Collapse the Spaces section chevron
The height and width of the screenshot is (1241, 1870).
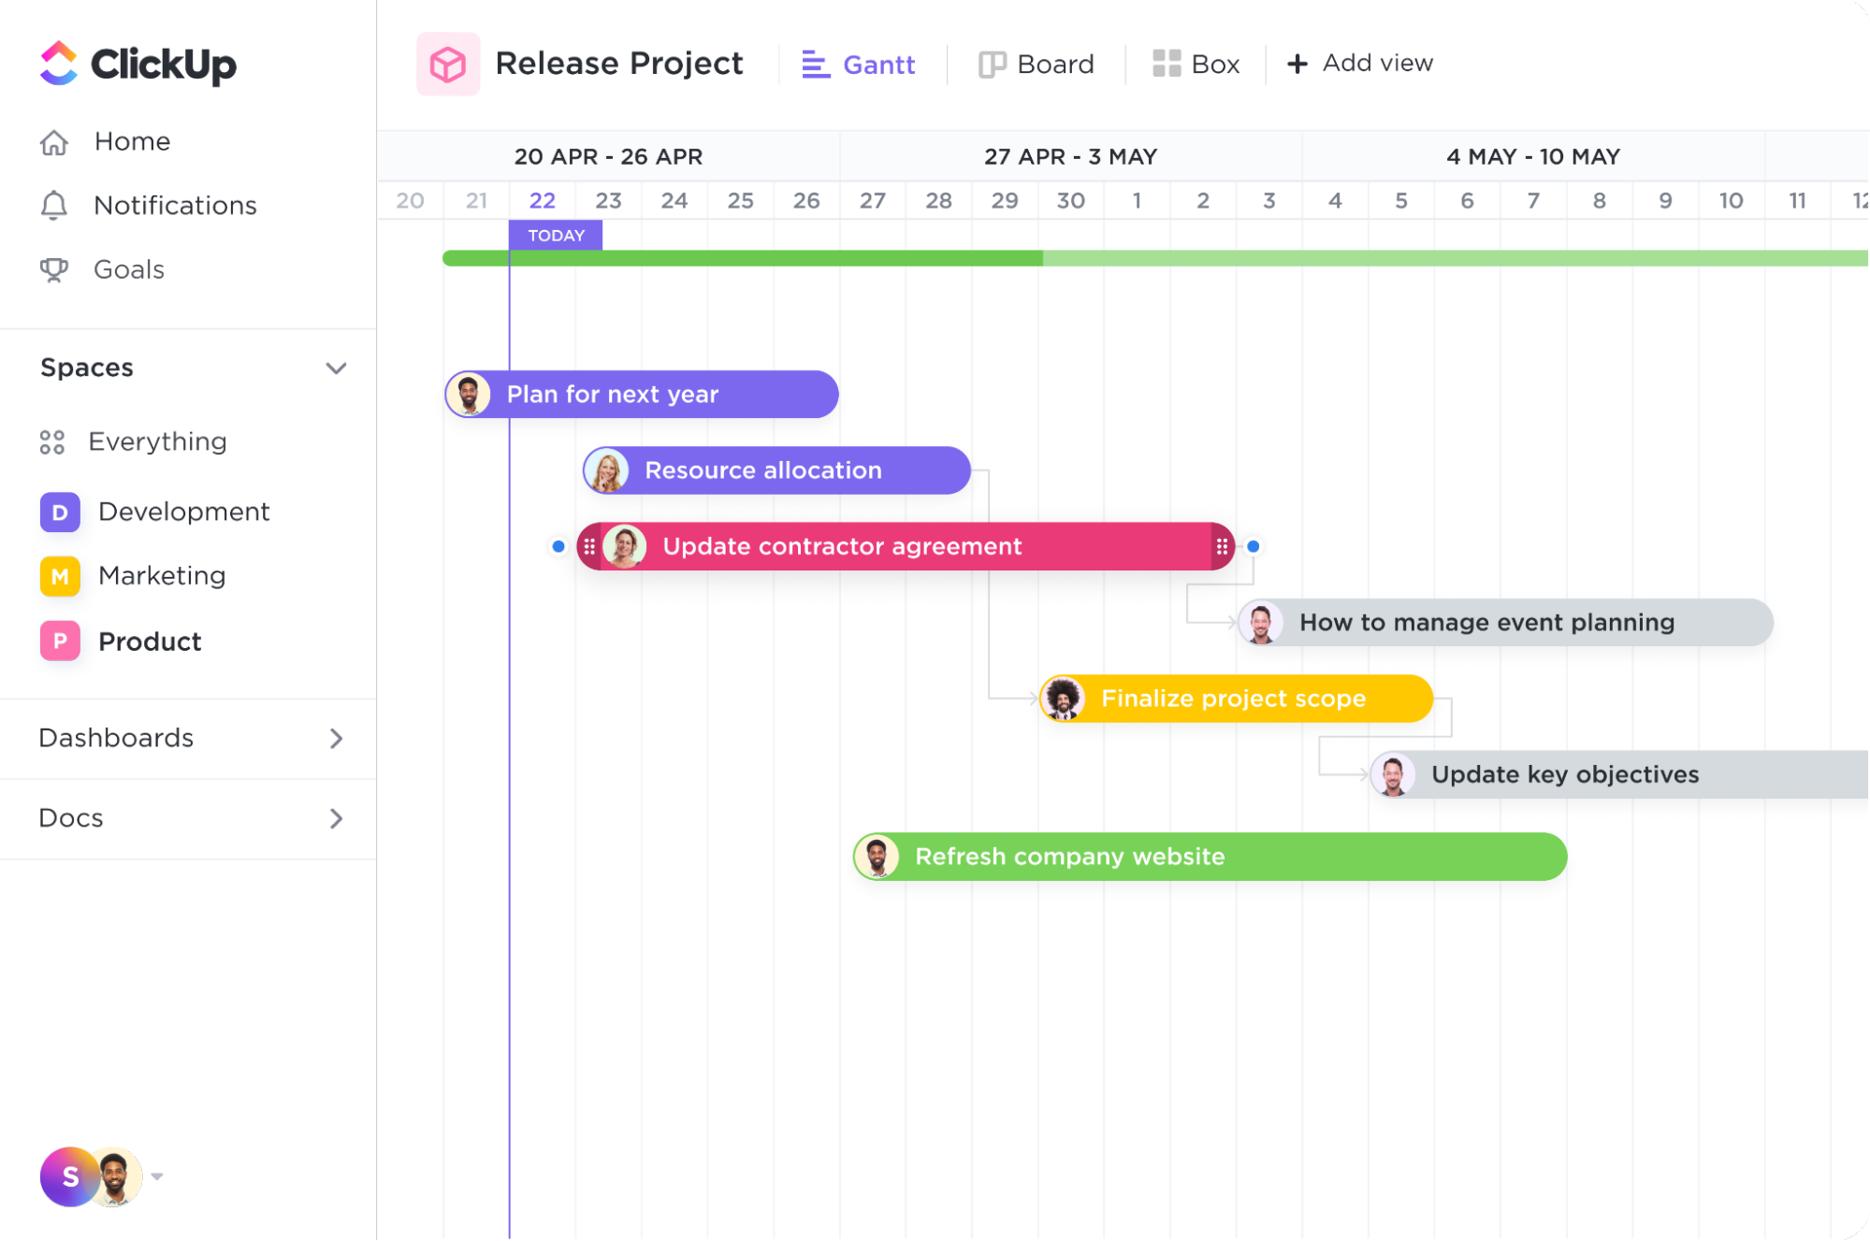tap(336, 368)
